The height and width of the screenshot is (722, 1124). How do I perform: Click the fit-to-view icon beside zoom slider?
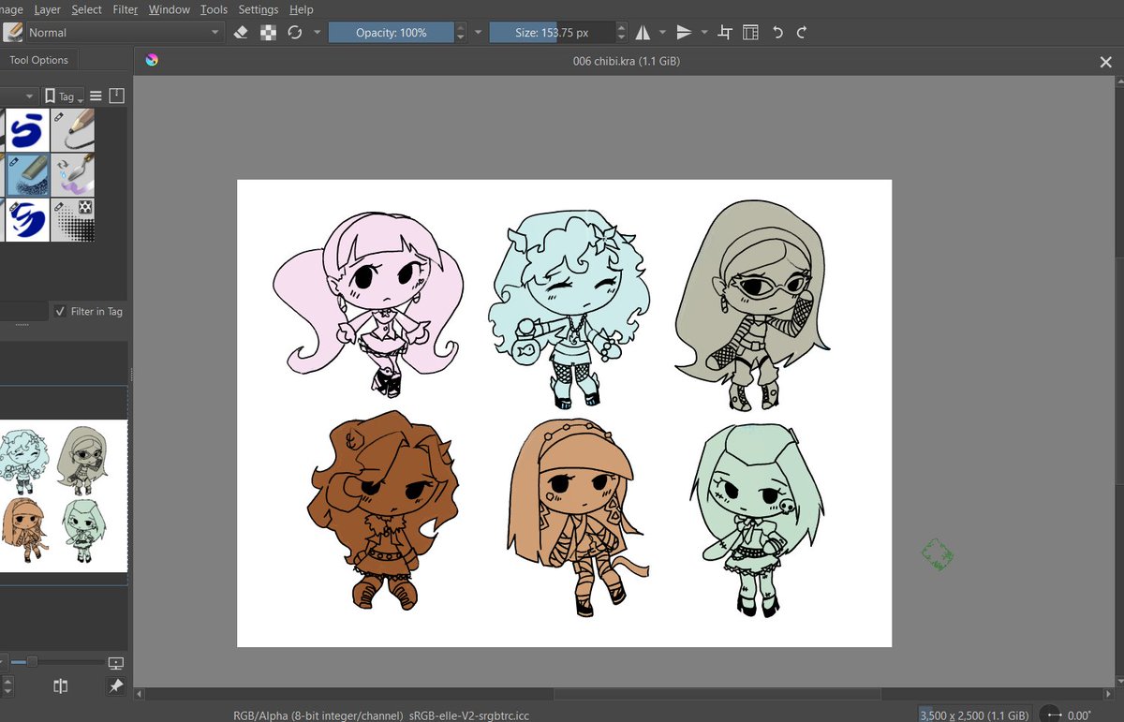pos(116,662)
